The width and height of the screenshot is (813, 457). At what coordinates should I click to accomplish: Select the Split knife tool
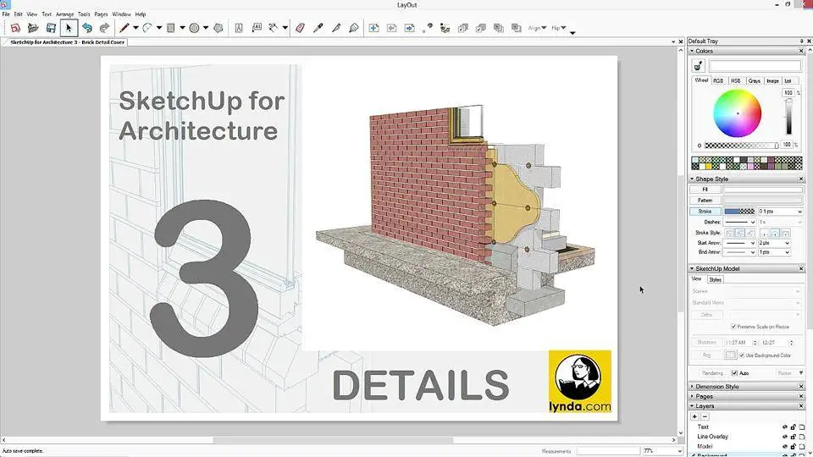[x=336, y=28]
